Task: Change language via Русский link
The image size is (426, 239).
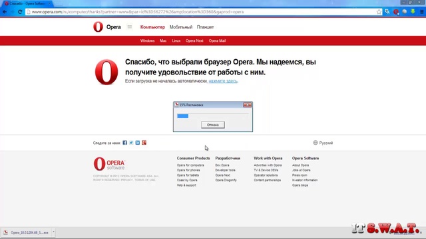Action: [x=326, y=143]
